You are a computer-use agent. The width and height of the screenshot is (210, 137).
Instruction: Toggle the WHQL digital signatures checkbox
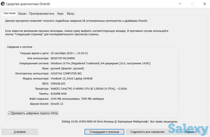point(10,113)
